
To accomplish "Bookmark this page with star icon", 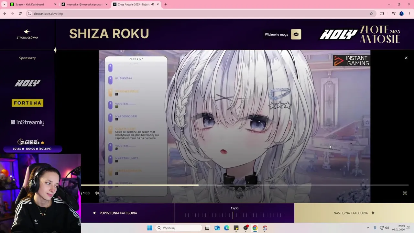I will click(x=371, y=14).
